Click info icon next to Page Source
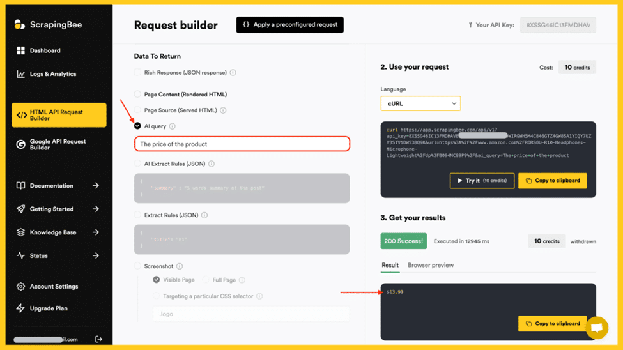 coord(223,110)
